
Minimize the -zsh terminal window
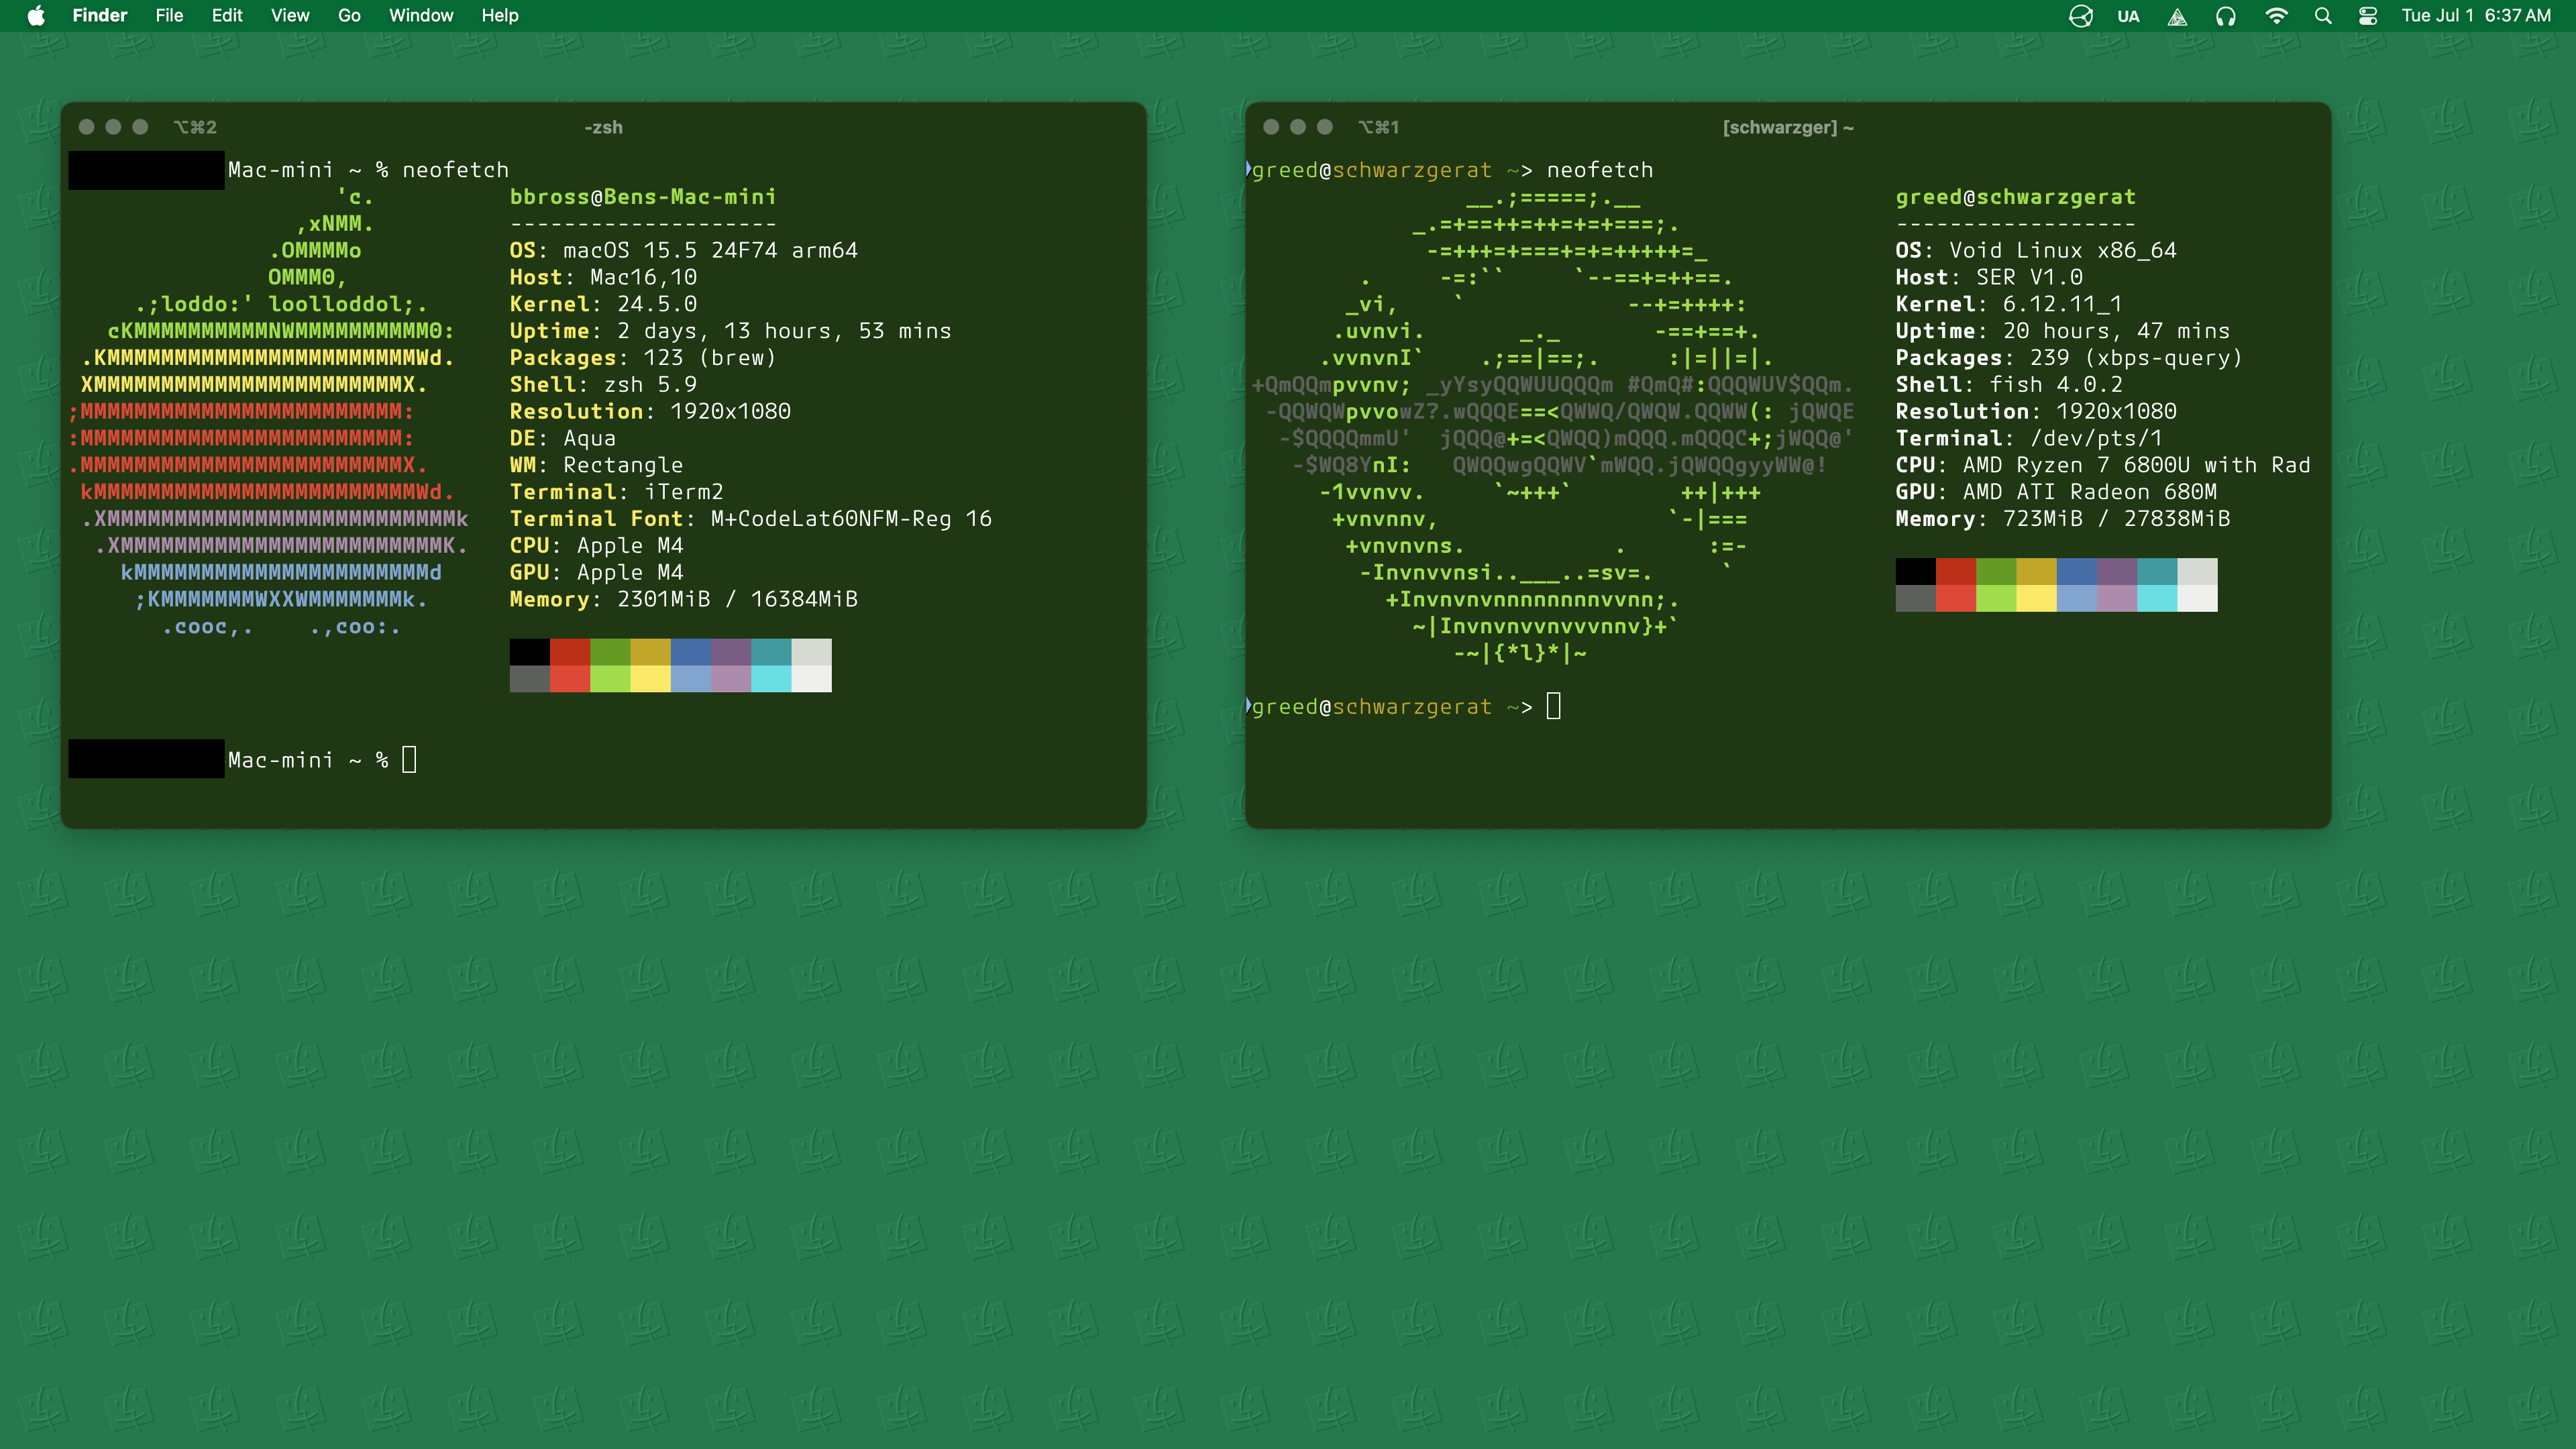[x=113, y=127]
